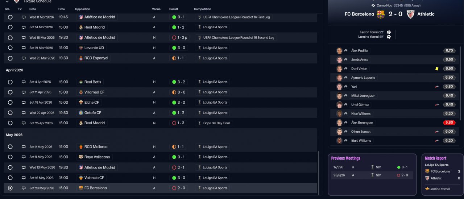Select the Atlético de Madrid 11 Mar fixture radio
This screenshot has width=464, height=199.
click(10, 17)
